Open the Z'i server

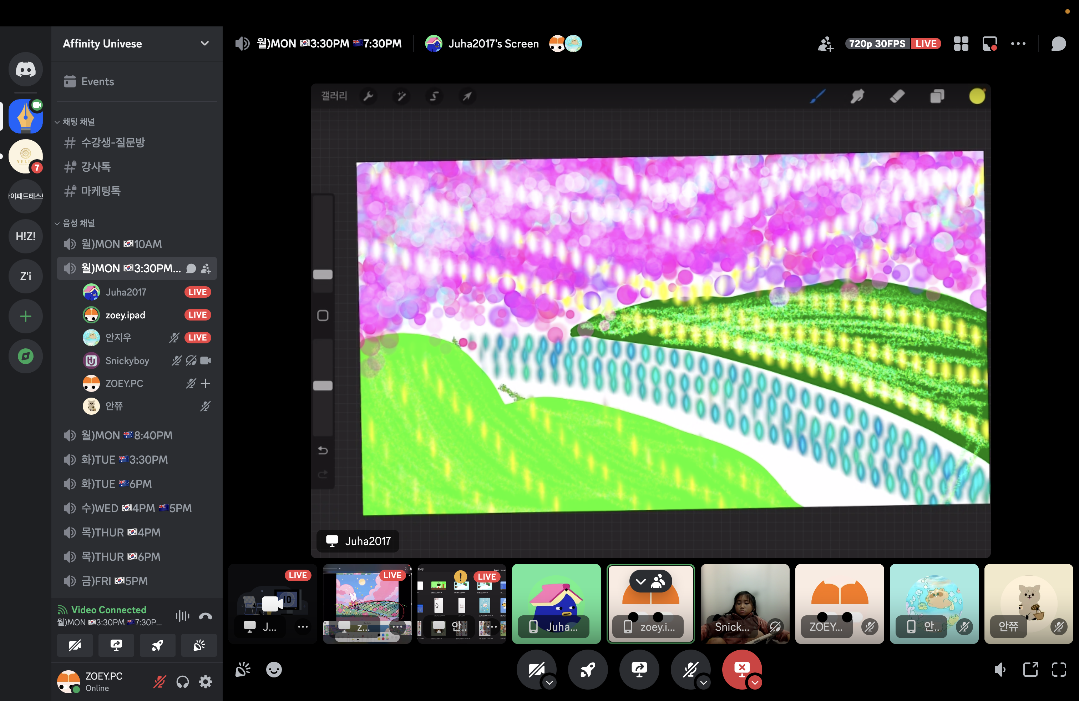pyautogui.click(x=25, y=276)
